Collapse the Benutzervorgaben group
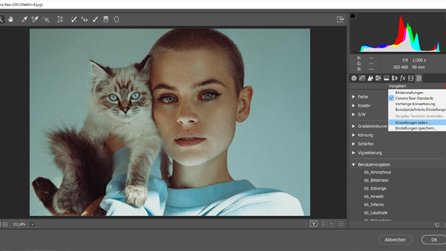446x251 pixels. click(x=353, y=164)
